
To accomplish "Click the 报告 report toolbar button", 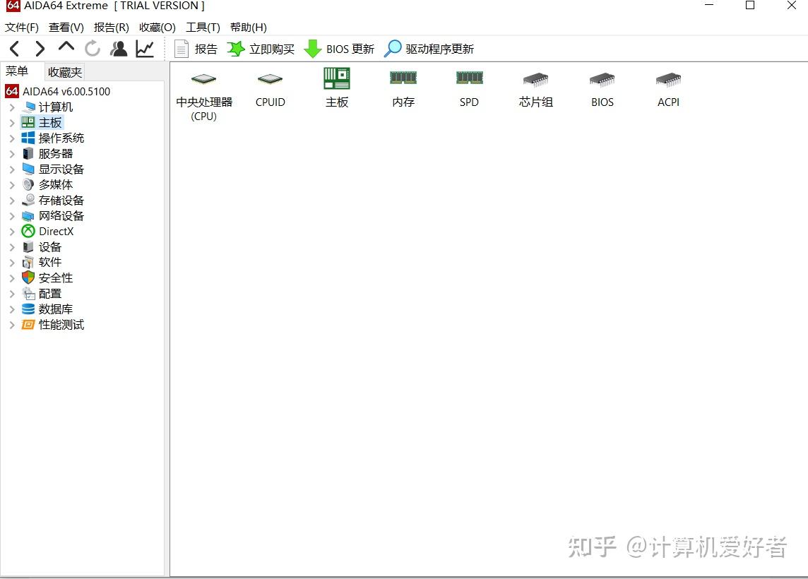I will pyautogui.click(x=196, y=49).
